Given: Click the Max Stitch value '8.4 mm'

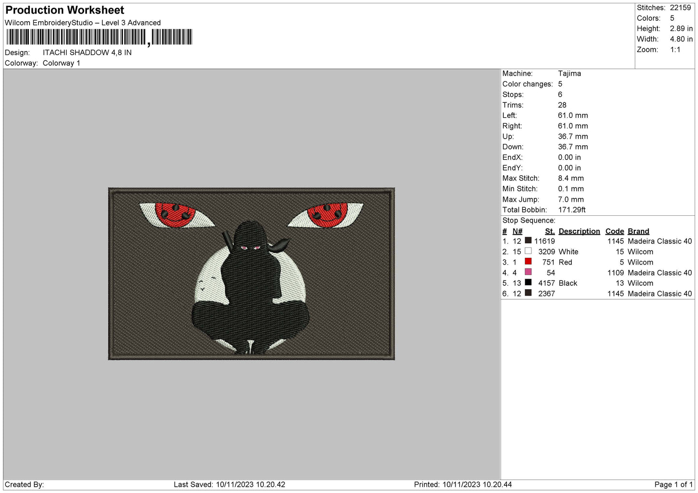Looking at the screenshot, I should click(570, 178).
